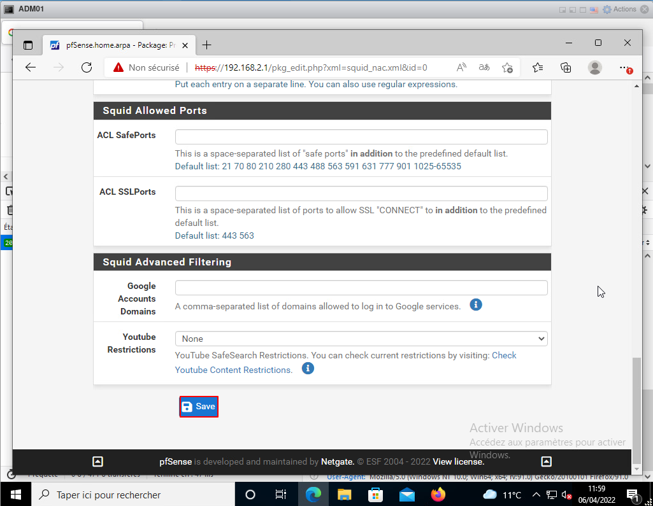
Task: Add this page to favorites star icon
Action: [x=507, y=67]
